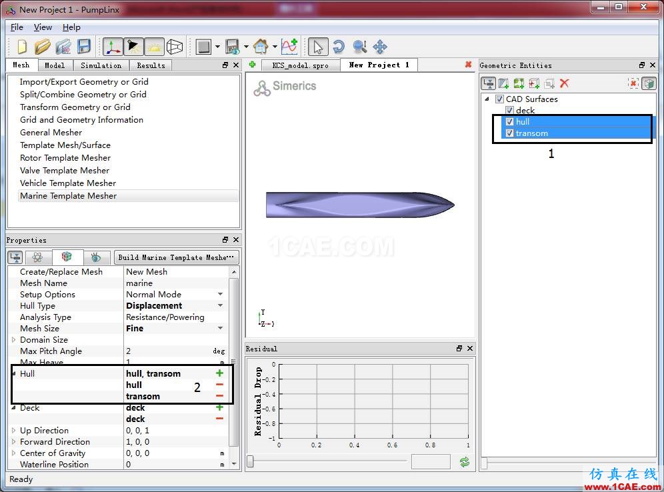Click the Mesh Name value field marine
The width and height of the screenshot is (664, 492).
coord(177,283)
